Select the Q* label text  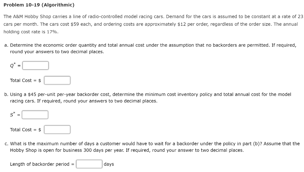pos(12,65)
